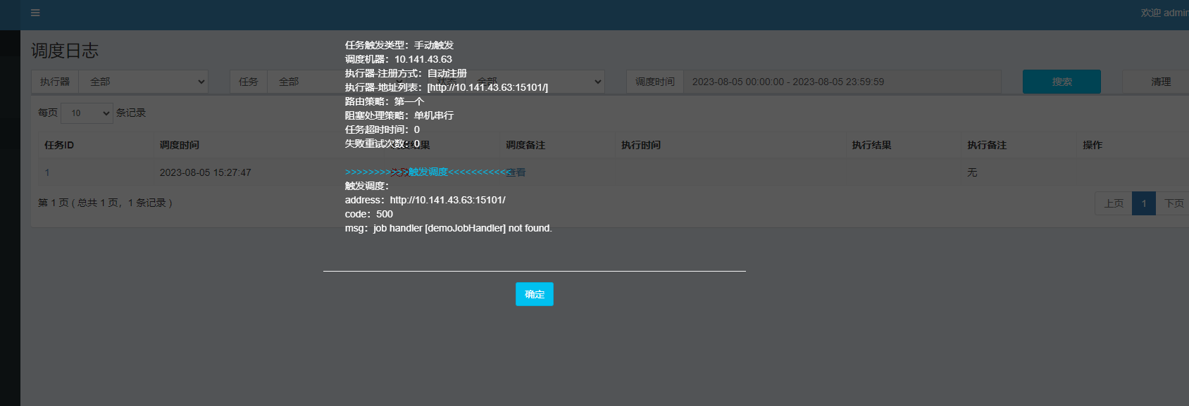Open the 每页 page size dropdown
1189x406 pixels.
coord(87,113)
